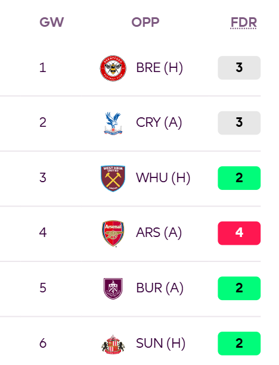Click the BUR (A) fixture label
The width and height of the screenshot is (279, 365).
click(160, 288)
